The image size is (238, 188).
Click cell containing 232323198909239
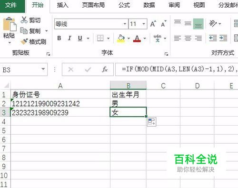click(x=60, y=112)
